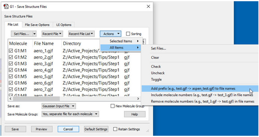Uncheck the G1:M3 molecule checkbox
The image size is (259, 137).
click(x=11, y=63)
